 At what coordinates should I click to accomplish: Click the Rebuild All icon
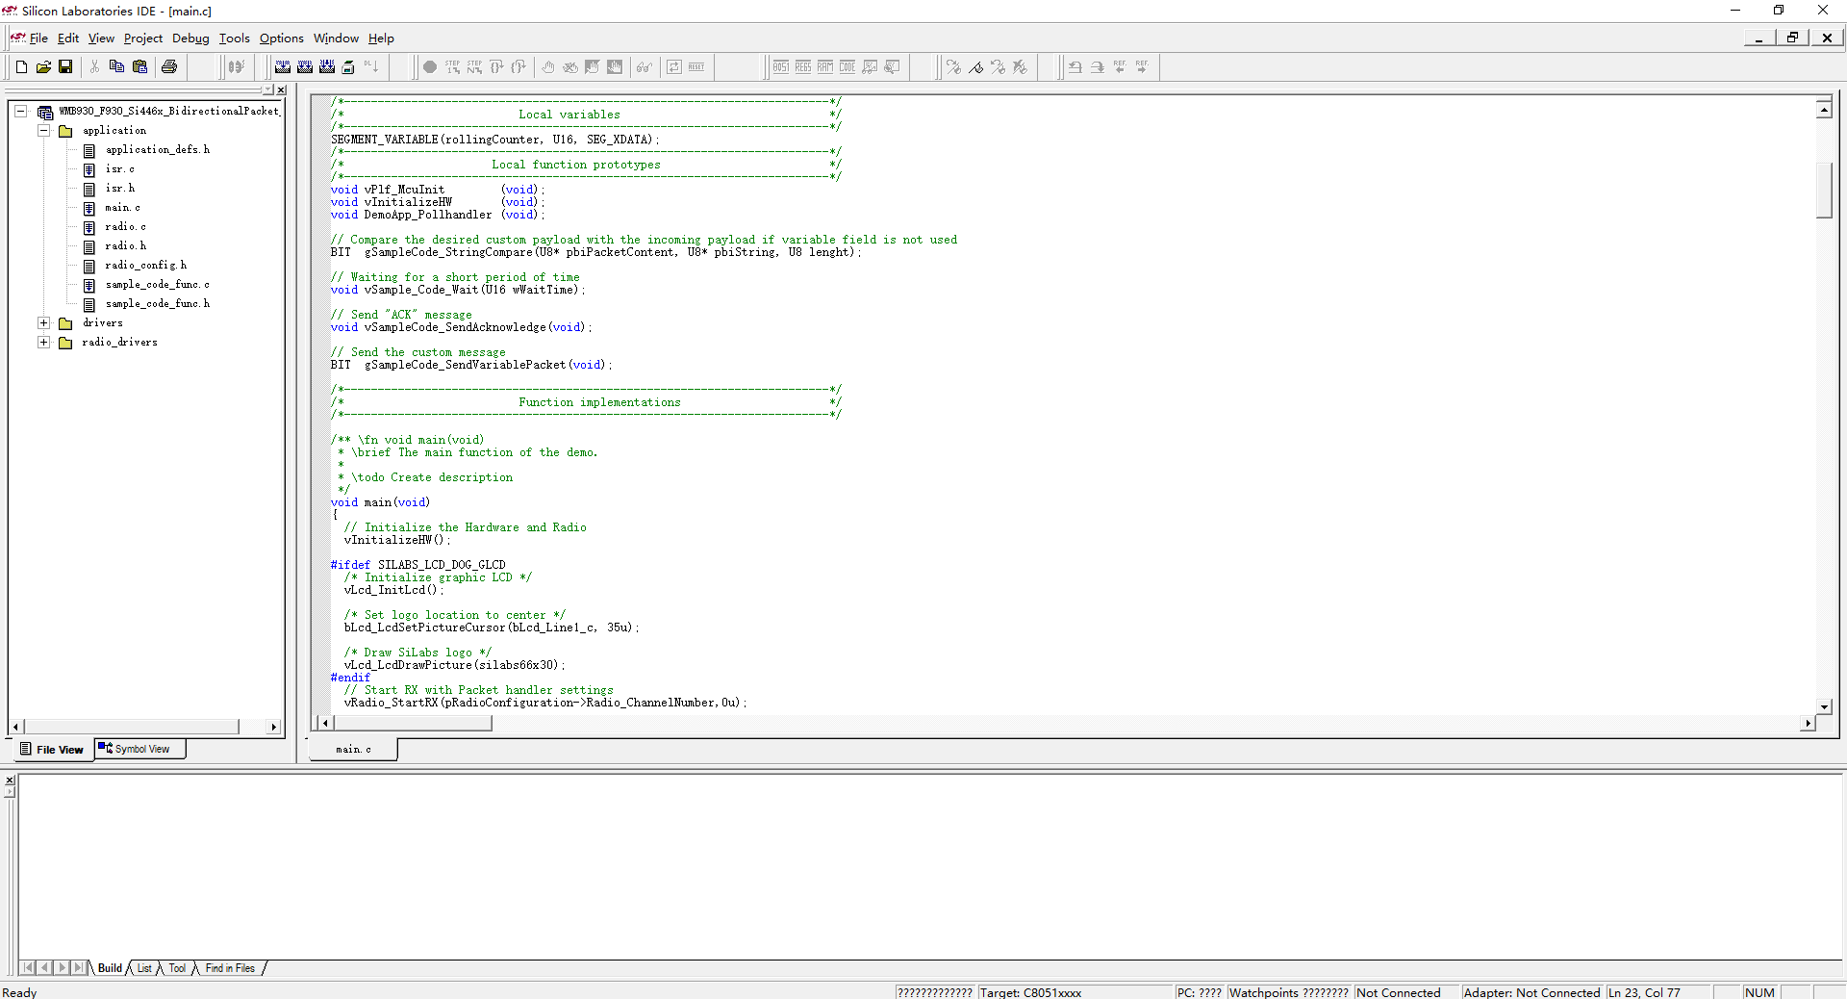click(x=327, y=66)
